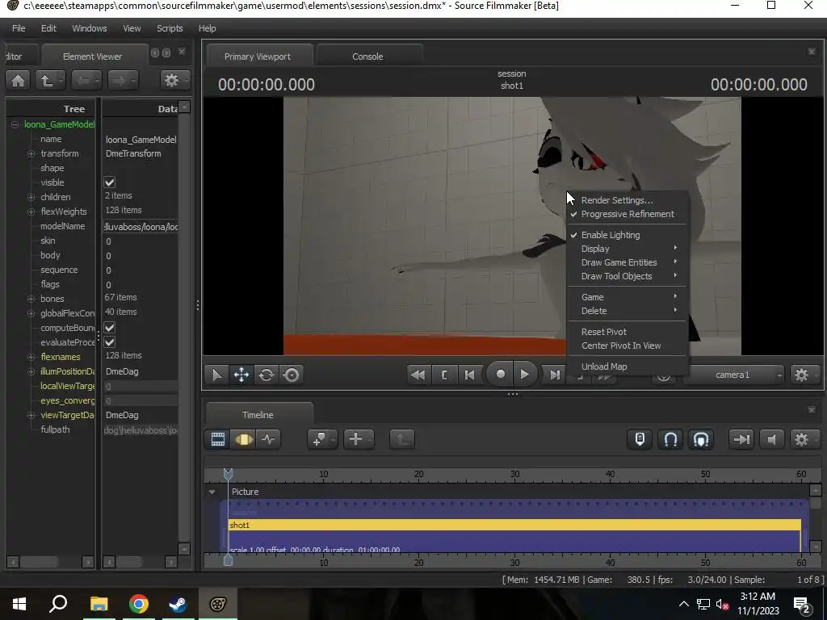
Task: Open the Draw Game Entities submenu
Action: 628,262
